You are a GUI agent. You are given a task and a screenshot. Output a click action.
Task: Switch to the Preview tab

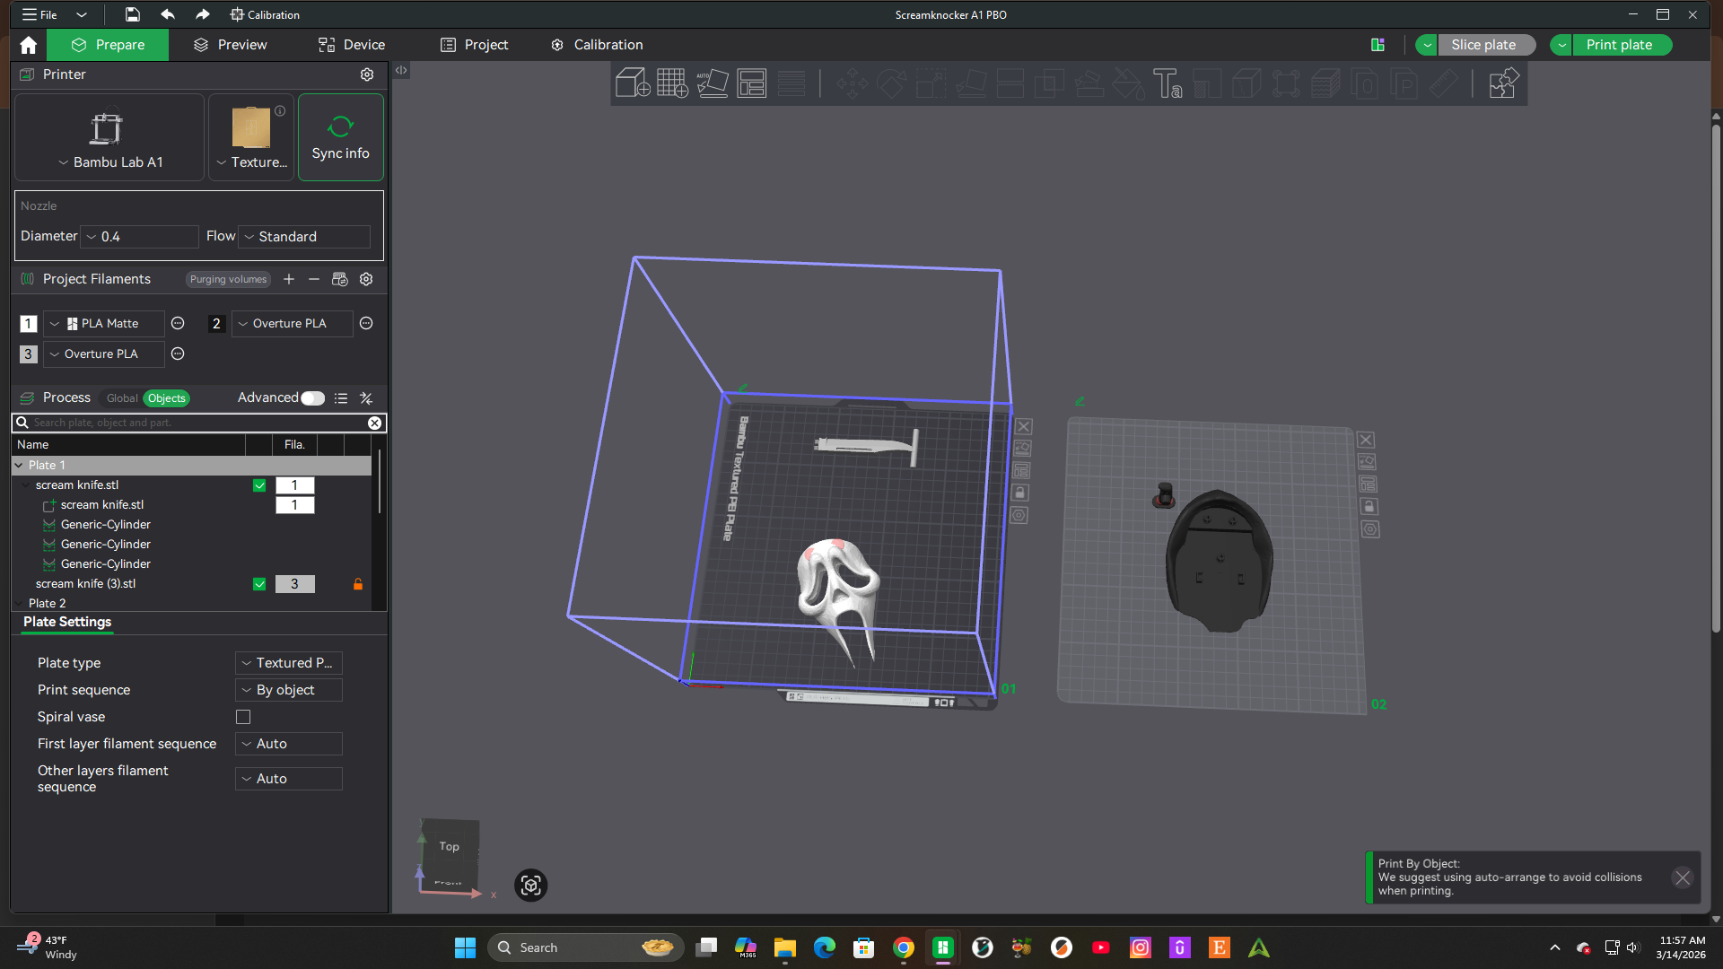231,45
